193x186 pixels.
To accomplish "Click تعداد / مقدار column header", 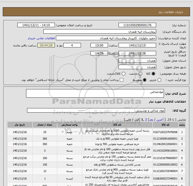I will pos(45,125).
